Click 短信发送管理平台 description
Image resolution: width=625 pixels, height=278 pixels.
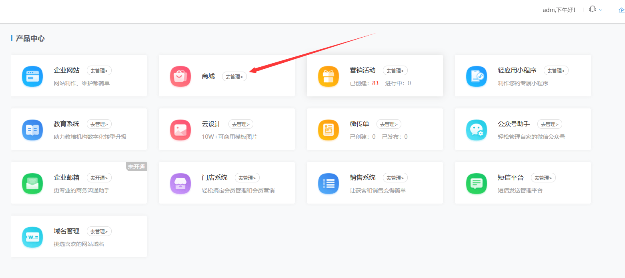pos(520,190)
